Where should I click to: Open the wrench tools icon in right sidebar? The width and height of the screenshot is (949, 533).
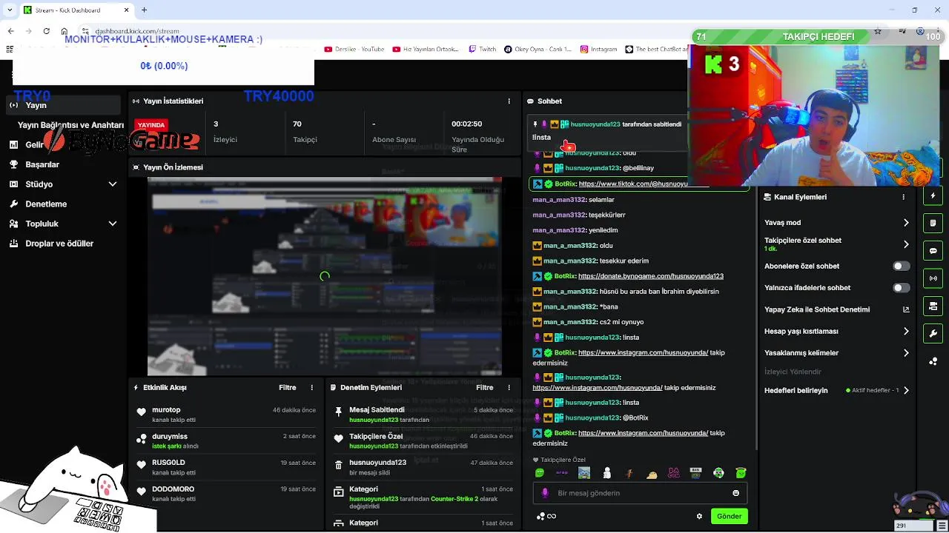pos(933,334)
